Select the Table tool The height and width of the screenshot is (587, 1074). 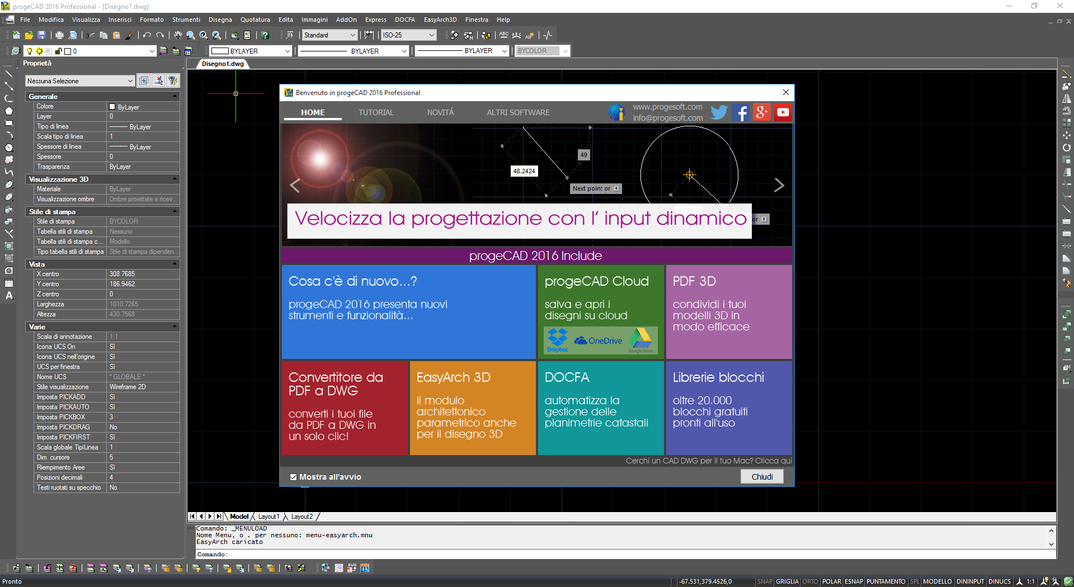click(x=9, y=283)
